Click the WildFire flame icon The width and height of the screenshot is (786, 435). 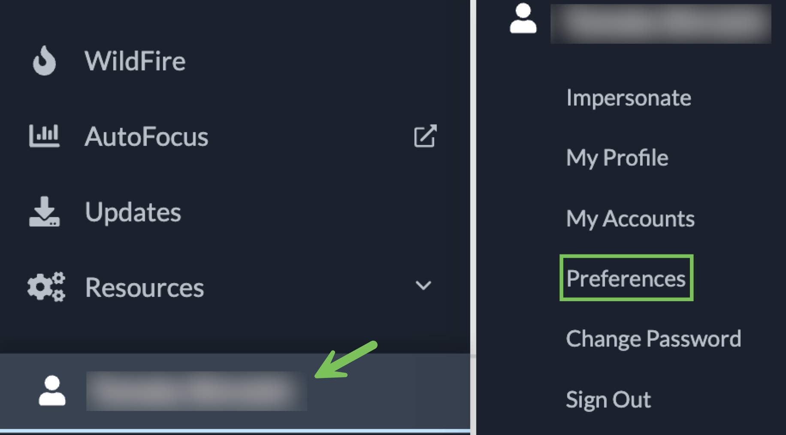pyautogui.click(x=44, y=60)
